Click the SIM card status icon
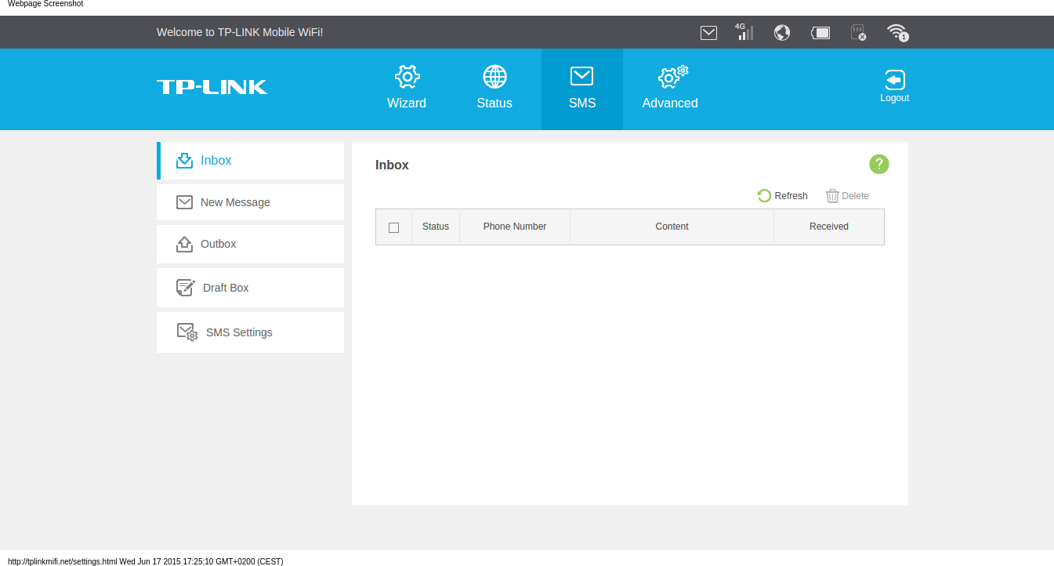Viewport: 1054px width, 566px height. click(858, 33)
